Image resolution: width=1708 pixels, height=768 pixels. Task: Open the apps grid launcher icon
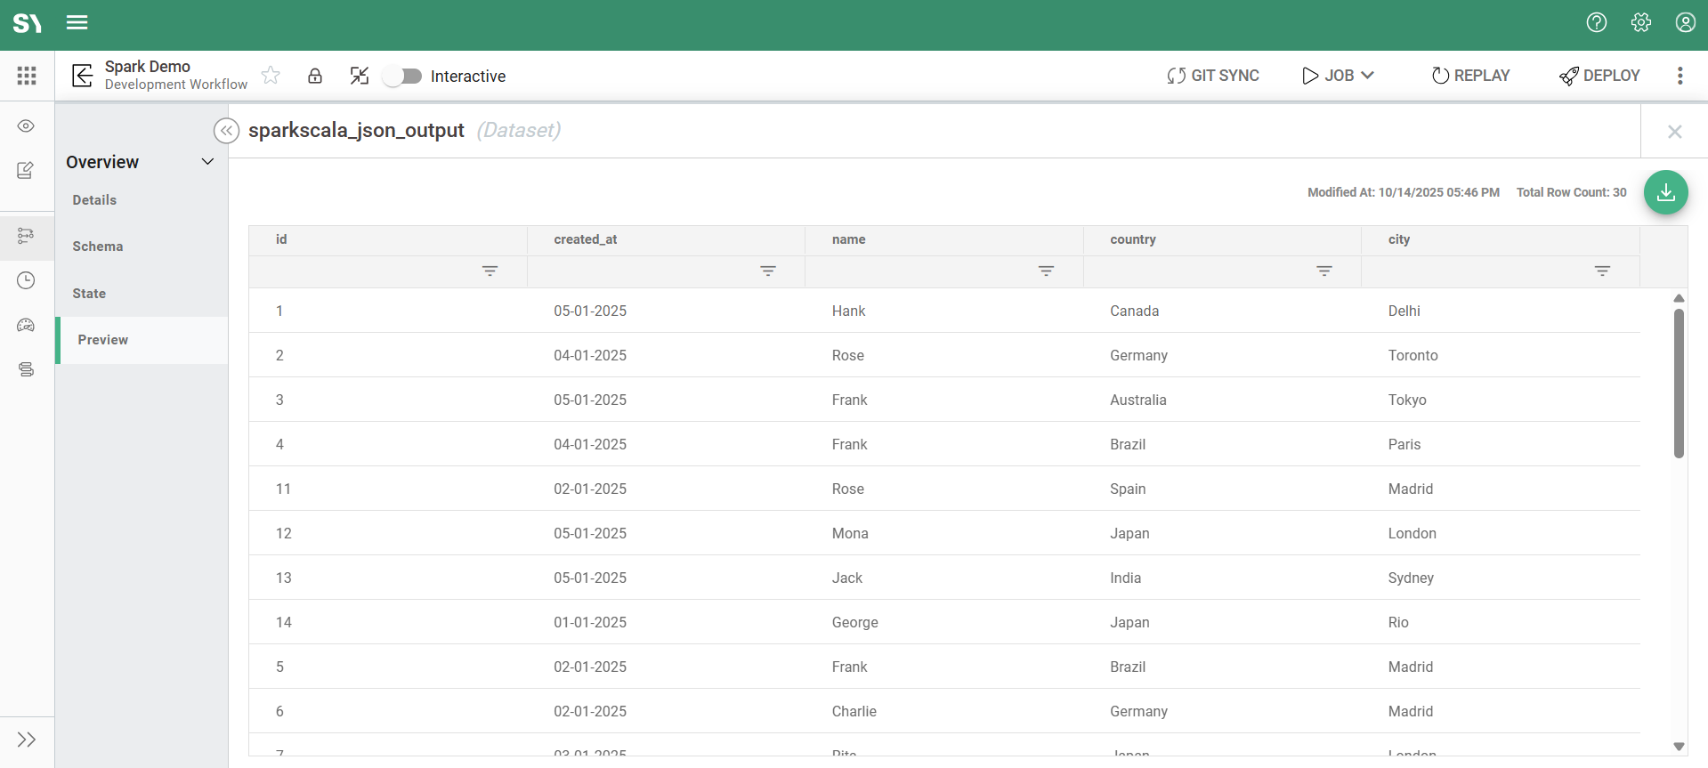pos(27,76)
